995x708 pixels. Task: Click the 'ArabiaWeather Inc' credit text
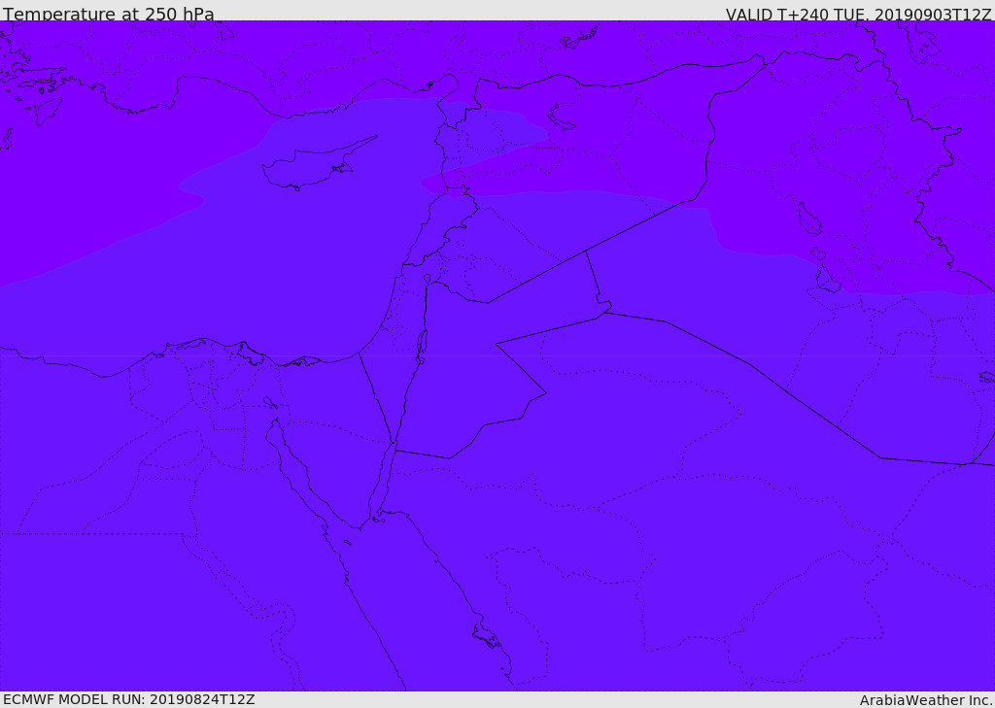coord(925,700)
